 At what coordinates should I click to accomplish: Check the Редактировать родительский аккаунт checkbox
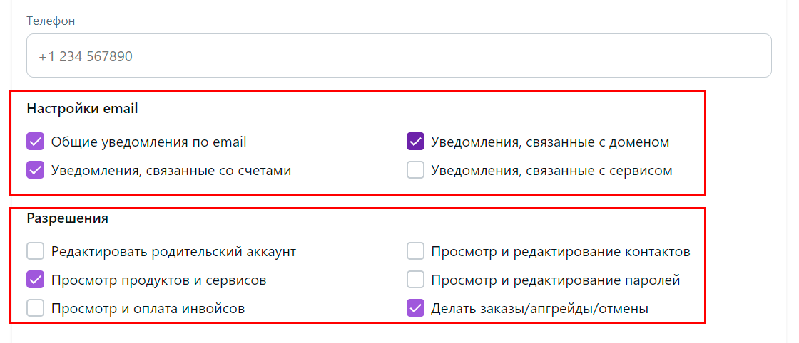[36, 251]
